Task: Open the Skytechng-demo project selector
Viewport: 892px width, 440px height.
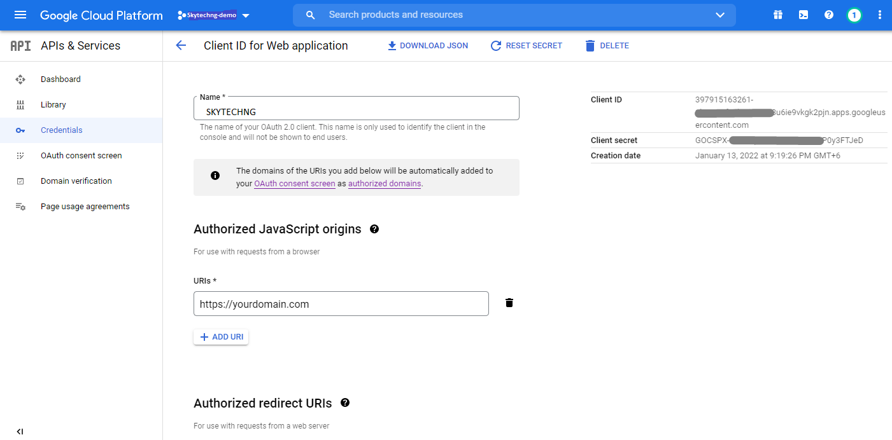Action: click(x=213, y=15)
